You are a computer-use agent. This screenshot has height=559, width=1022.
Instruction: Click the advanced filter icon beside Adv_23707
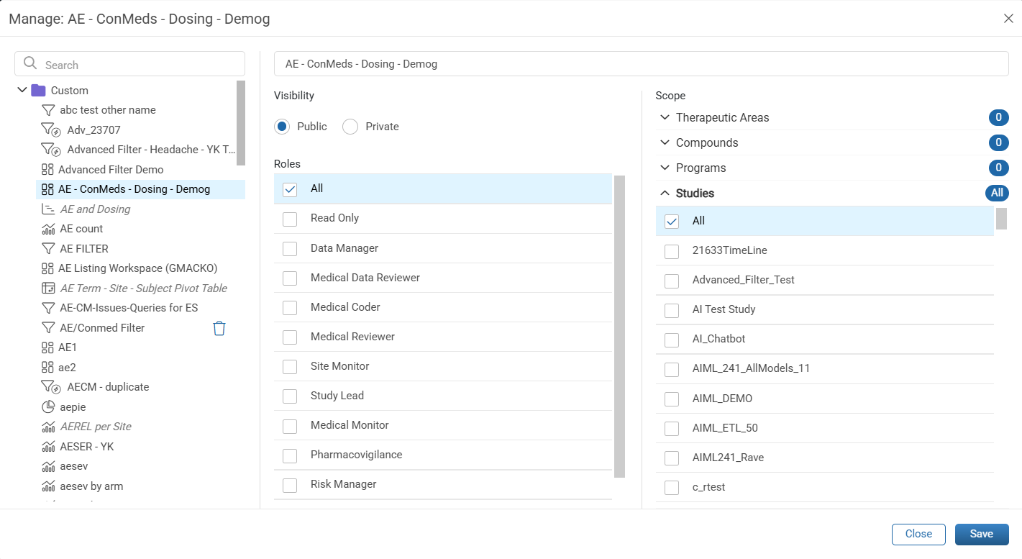[x=50, y=130]
